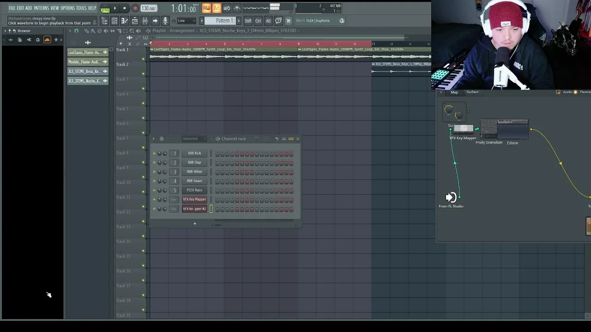Mute Track 2 with its green light

[x=143, y=73]
